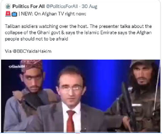
Task: Open the @PoliticsForAll handle link
Action: 62,7
